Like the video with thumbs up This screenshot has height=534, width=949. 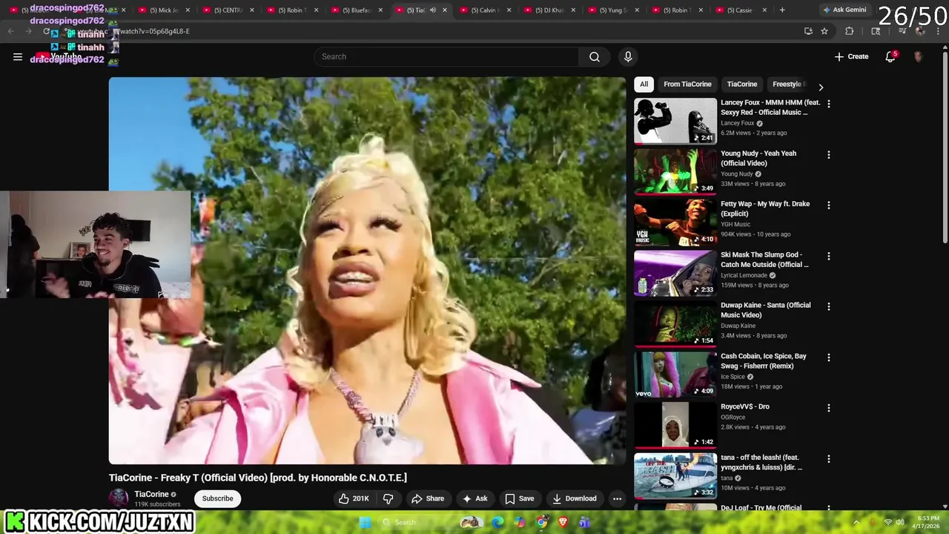[354, 498]
